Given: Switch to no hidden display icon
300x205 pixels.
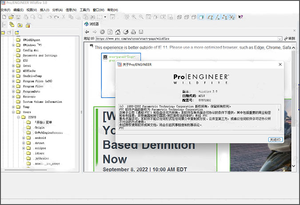Looking at the screenshot, I should [x=194, y=17].
